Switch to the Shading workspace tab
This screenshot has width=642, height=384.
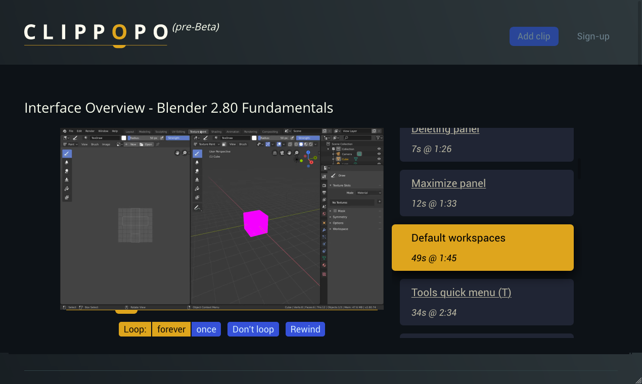pyautogui.click(x=216, y=131)
